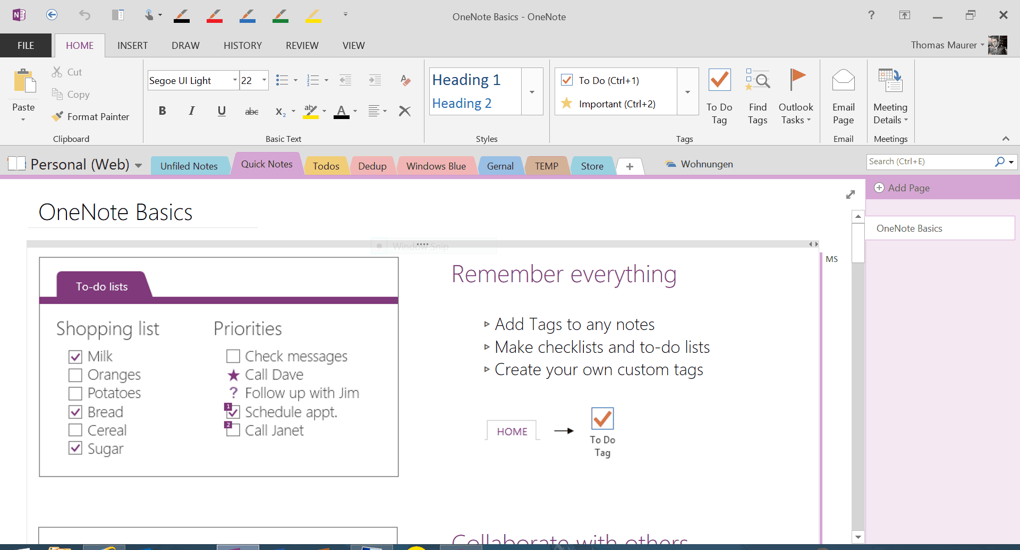
Task: Click the Back arrow in quick access toolbar
Action: point(52,15)
